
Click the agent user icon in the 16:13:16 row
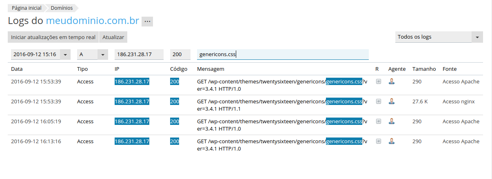(x=392, y=141)
